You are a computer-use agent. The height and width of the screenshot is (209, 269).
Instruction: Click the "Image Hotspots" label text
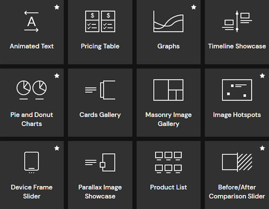point(237,115)
